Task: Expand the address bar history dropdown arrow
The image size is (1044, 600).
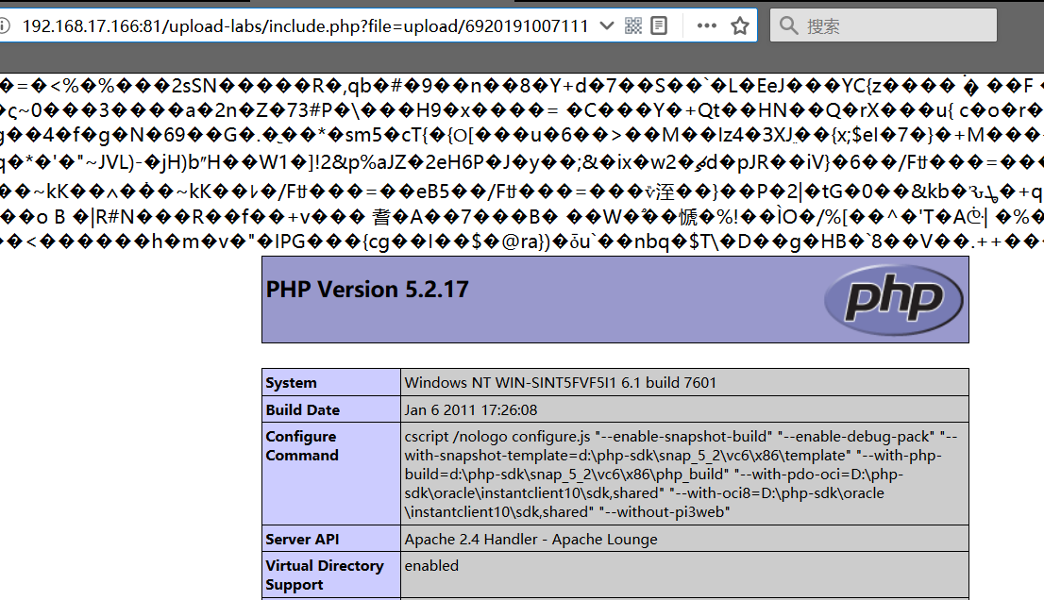Action: 606,26
